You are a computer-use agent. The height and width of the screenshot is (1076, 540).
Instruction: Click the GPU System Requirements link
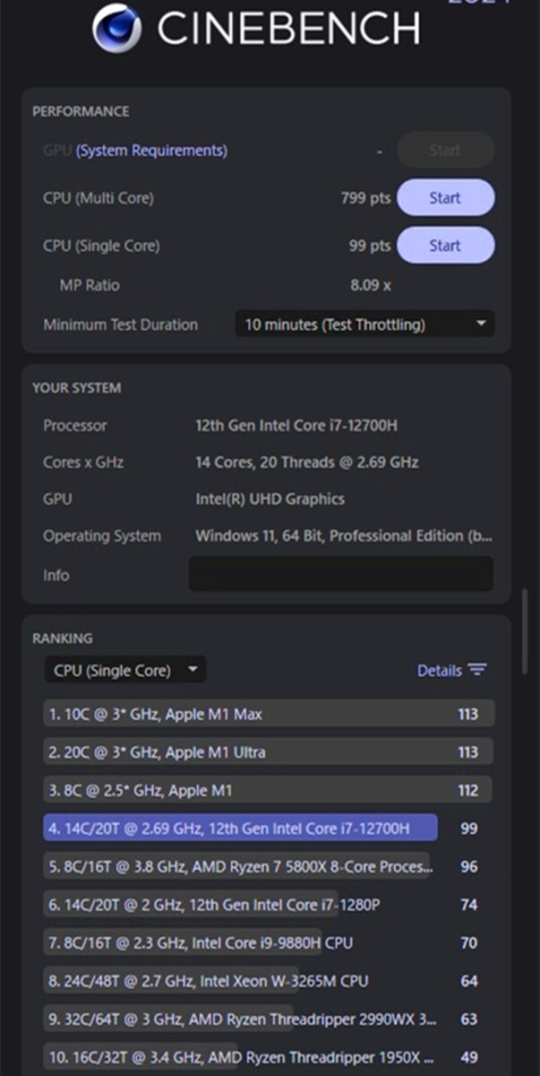click(151, 151)
